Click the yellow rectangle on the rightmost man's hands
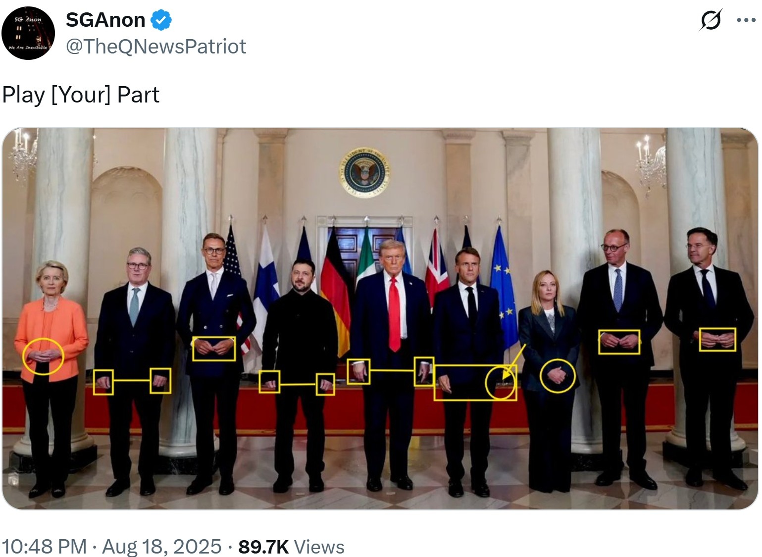Image resolution: width=762 pixels, height=557 pixels. [x=717, y=340]
